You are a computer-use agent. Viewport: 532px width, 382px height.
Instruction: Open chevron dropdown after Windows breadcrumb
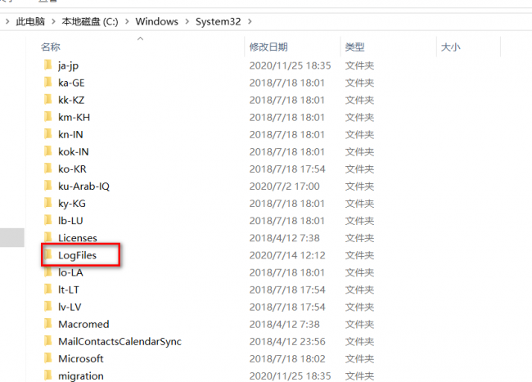(x=187, y=22)
